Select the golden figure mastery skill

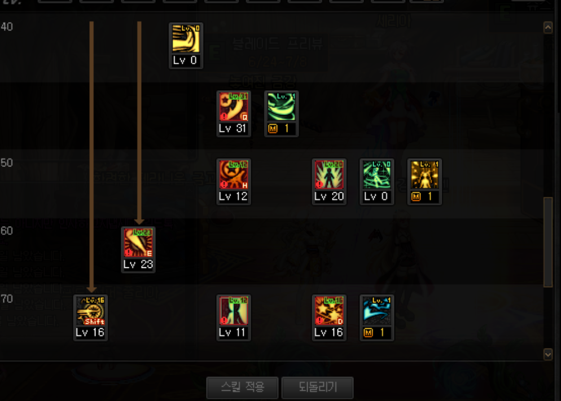pyautogui.click(x=424, y=174)
